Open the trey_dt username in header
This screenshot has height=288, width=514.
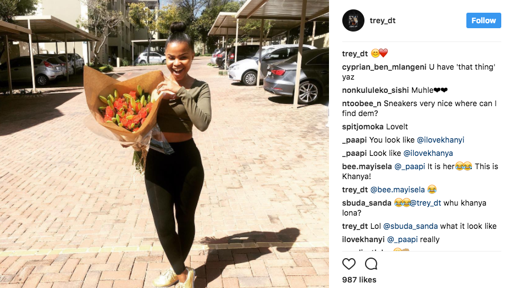coord(383,20)
